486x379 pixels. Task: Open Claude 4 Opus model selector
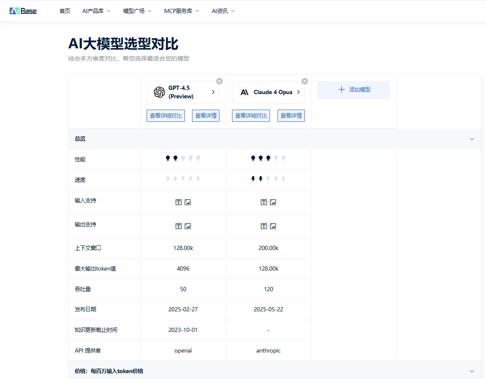(x=268, y=92)
